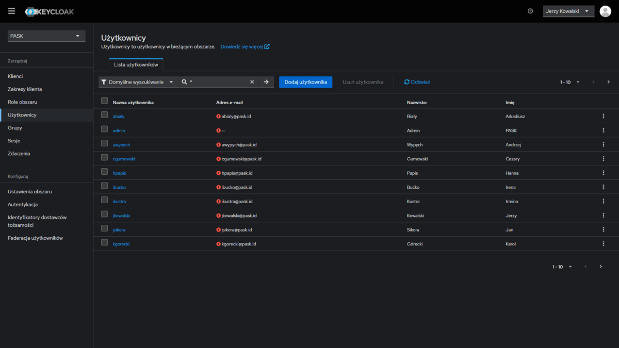Click the user avatar icon
This screenshot has width=619, height=348.
coord(605,11)
